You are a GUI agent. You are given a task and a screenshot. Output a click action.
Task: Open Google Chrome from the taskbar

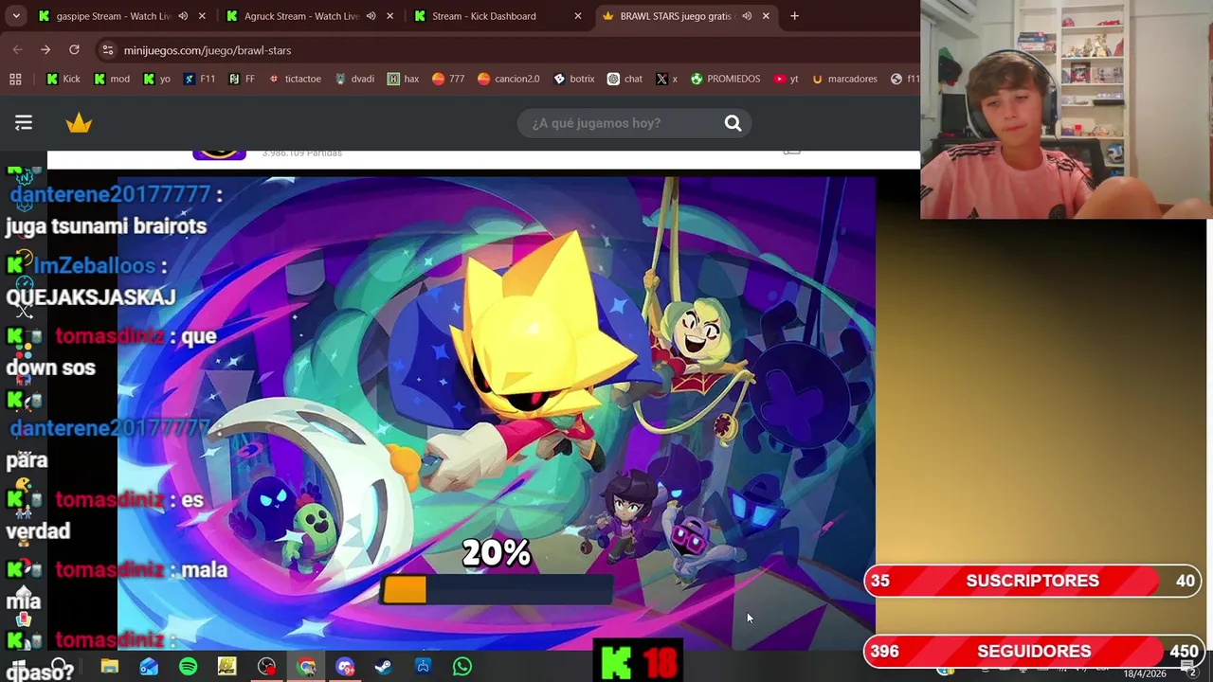click(305, 667)
